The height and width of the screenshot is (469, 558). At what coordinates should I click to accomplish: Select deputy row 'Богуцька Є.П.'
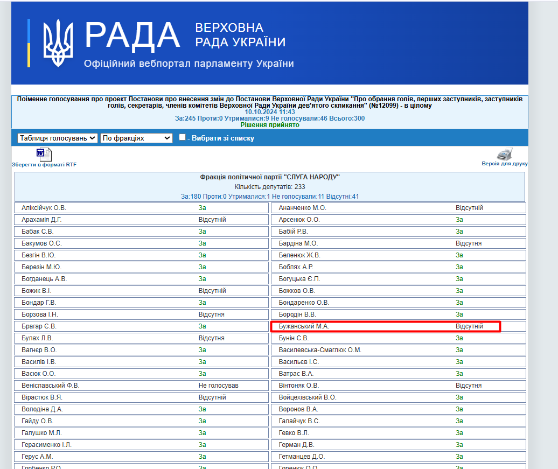tap(399, 278)
